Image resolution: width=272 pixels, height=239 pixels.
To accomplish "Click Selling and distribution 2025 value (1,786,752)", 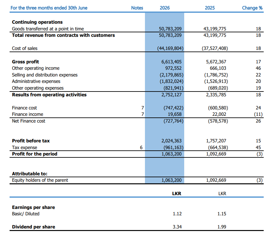I will (216, 75).
